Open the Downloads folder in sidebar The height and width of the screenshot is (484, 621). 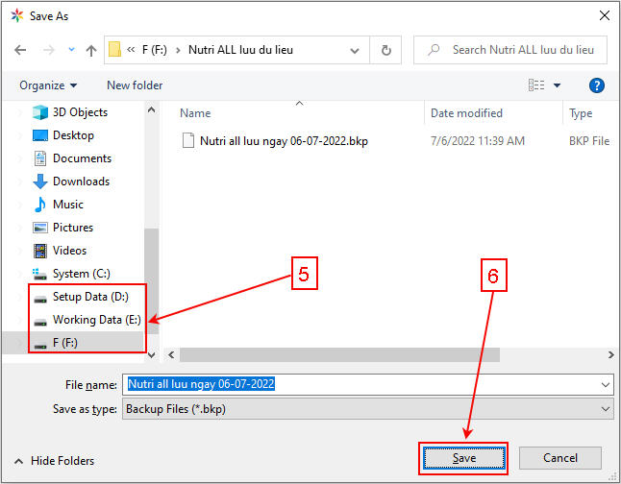click(x=81, y=181)
